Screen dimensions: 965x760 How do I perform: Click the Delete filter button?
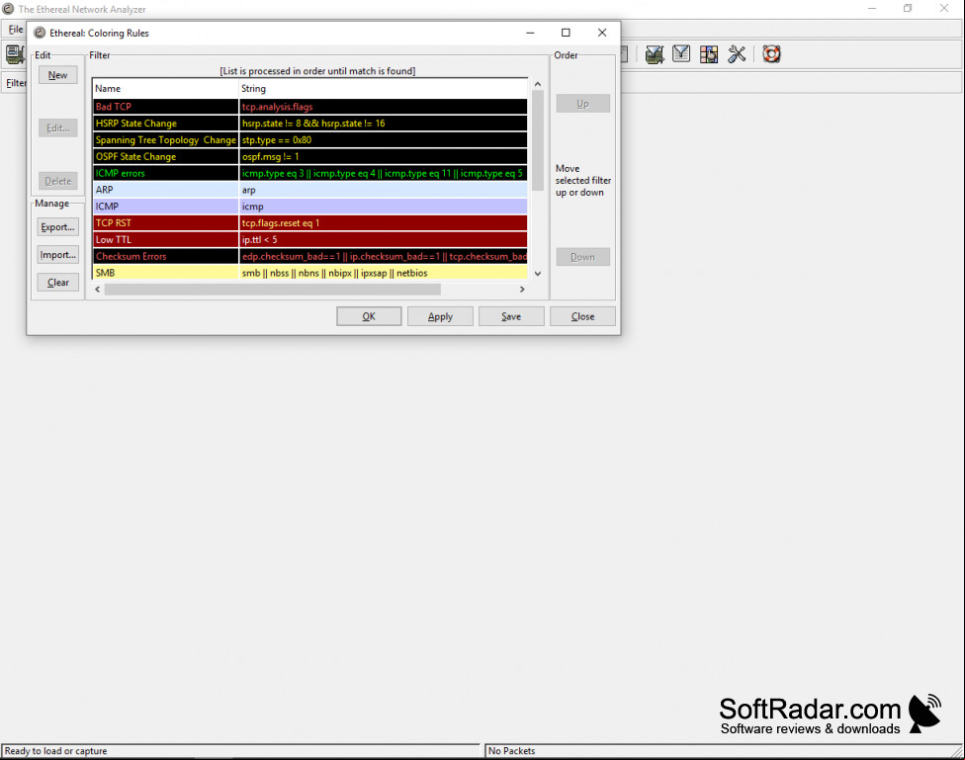[58, 181]
